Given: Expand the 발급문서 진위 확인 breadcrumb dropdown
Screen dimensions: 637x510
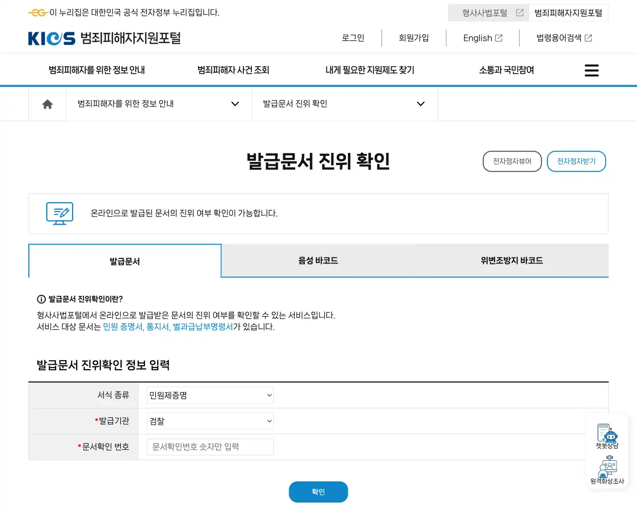Looking at the screenshot, I should (x=345, y=104).
